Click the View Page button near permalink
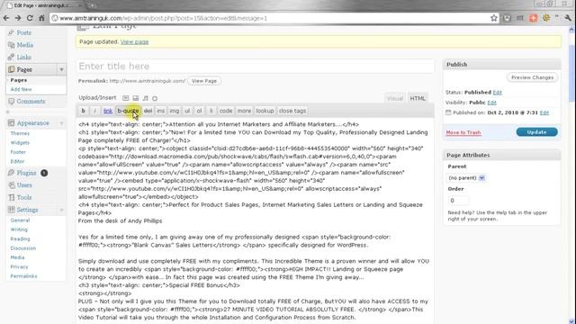The image size is (576, 324). coord(204,81)
